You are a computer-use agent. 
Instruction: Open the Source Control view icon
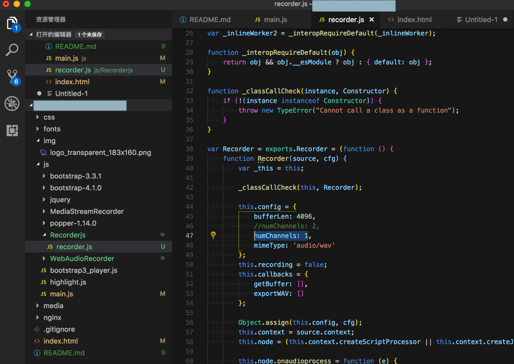(12, 77)
